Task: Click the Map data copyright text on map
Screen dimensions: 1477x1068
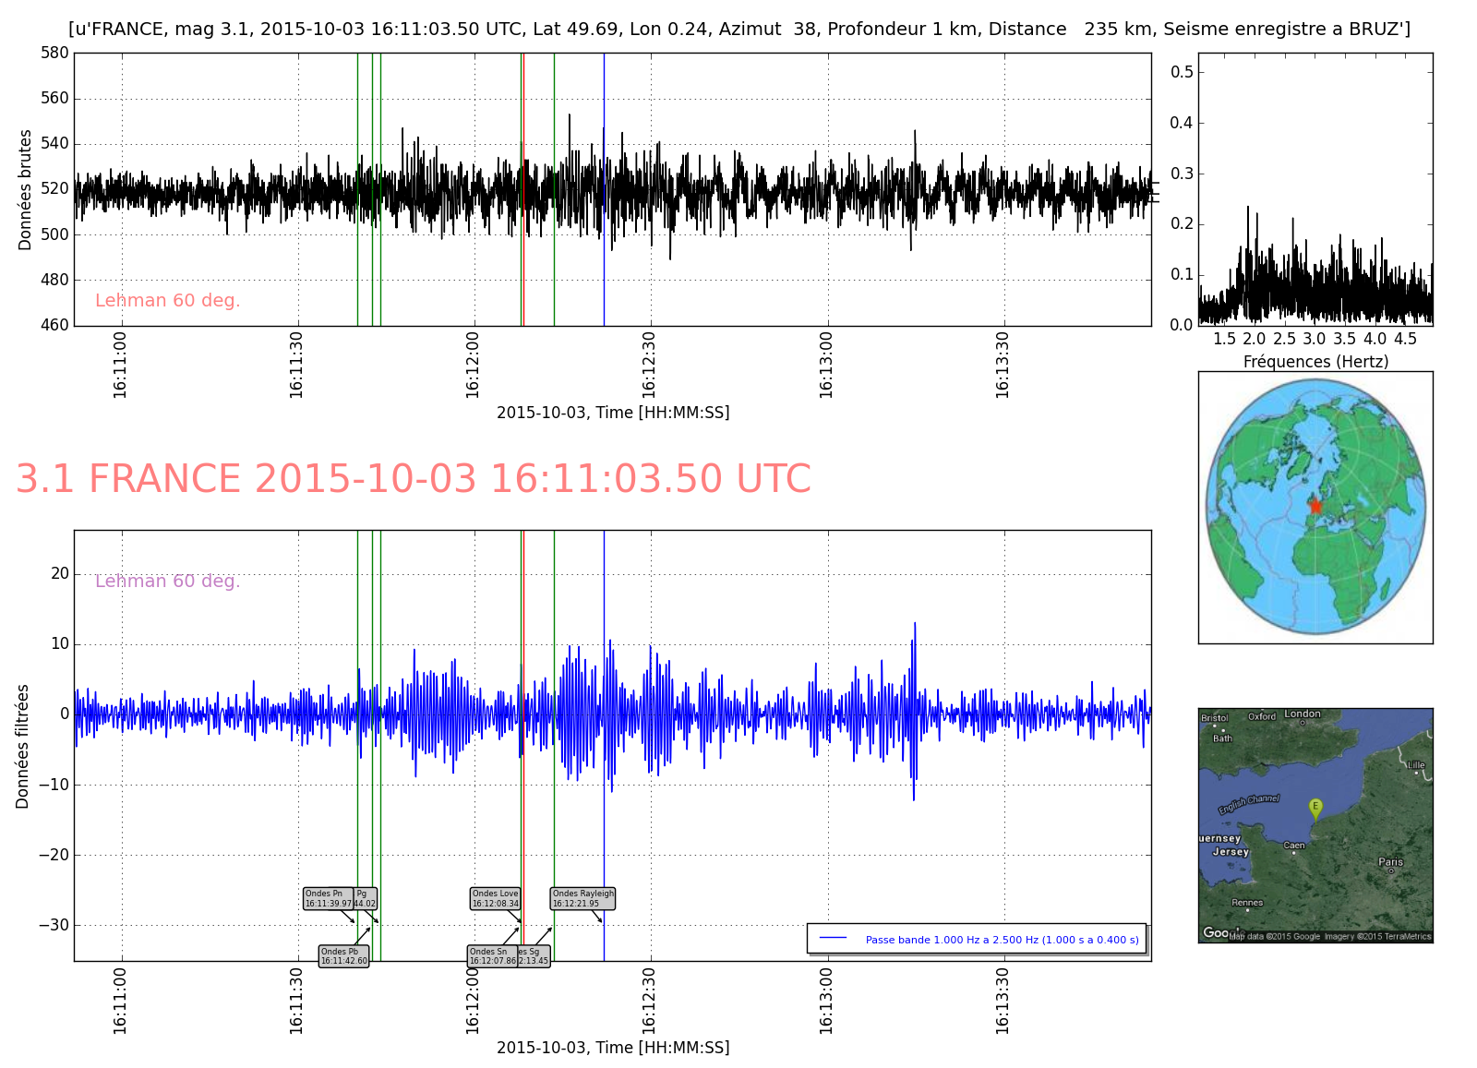Action: pos(1329,936)
